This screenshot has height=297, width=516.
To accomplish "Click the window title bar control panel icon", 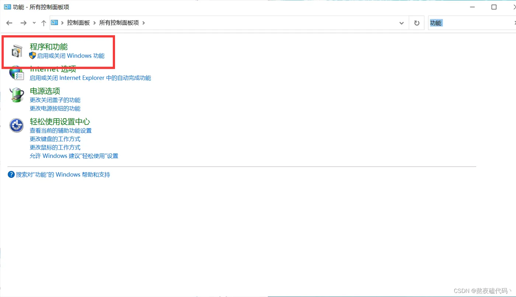I will [x=7, y=7].
